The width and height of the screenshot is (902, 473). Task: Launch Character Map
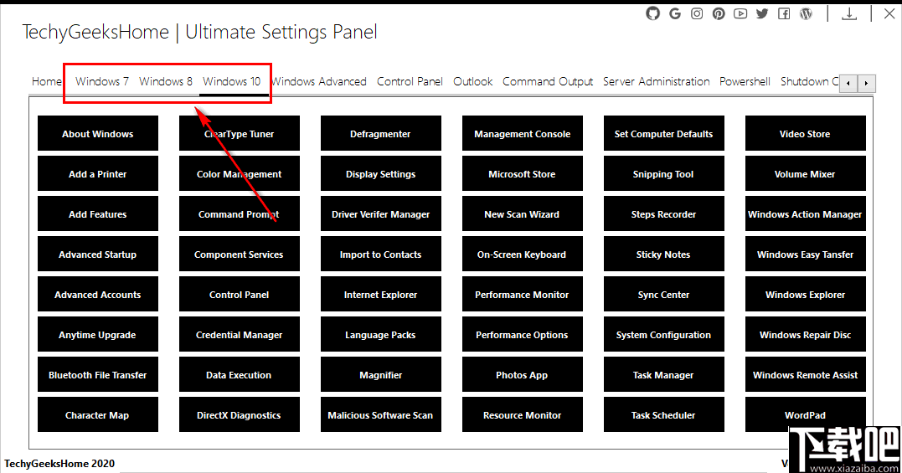pos(98,415)
